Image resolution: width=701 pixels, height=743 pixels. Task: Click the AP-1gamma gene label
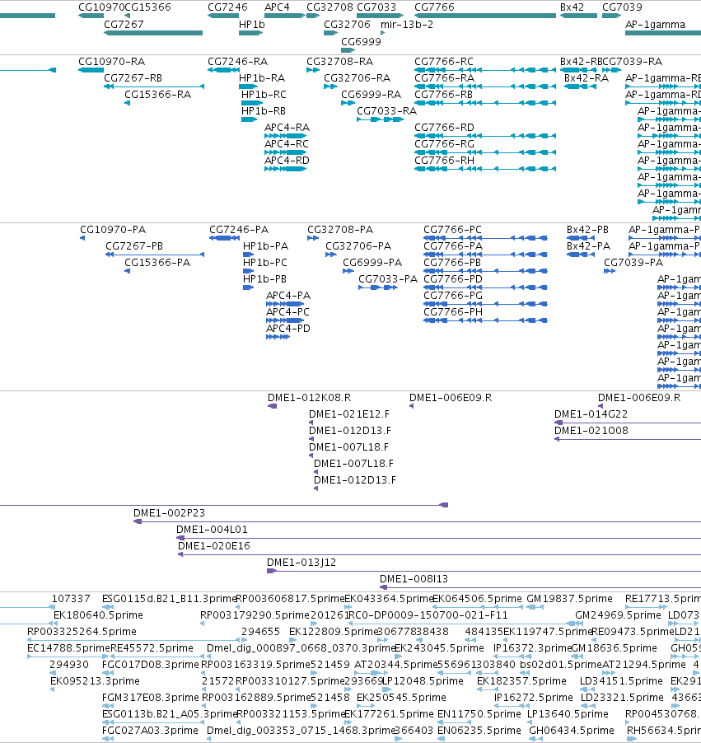(x=655, y=25)
